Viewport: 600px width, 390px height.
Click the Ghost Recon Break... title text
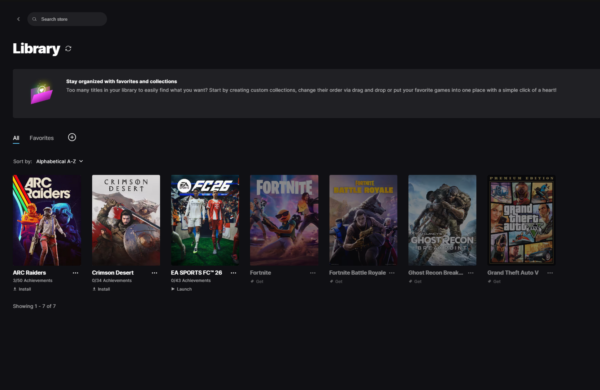pos(435,273)
